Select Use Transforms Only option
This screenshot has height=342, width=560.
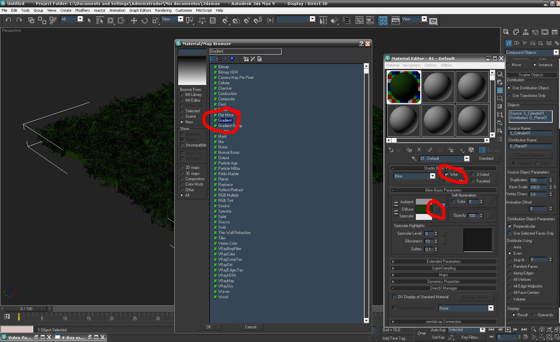pos(509,96)
